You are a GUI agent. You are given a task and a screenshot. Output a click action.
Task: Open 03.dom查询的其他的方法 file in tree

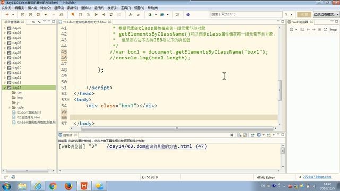[34, 122]
